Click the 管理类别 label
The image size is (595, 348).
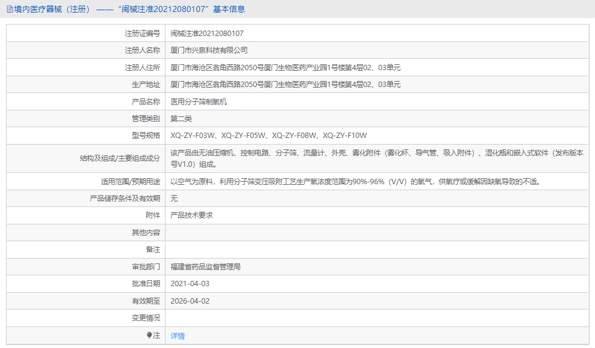pos(146,118)
